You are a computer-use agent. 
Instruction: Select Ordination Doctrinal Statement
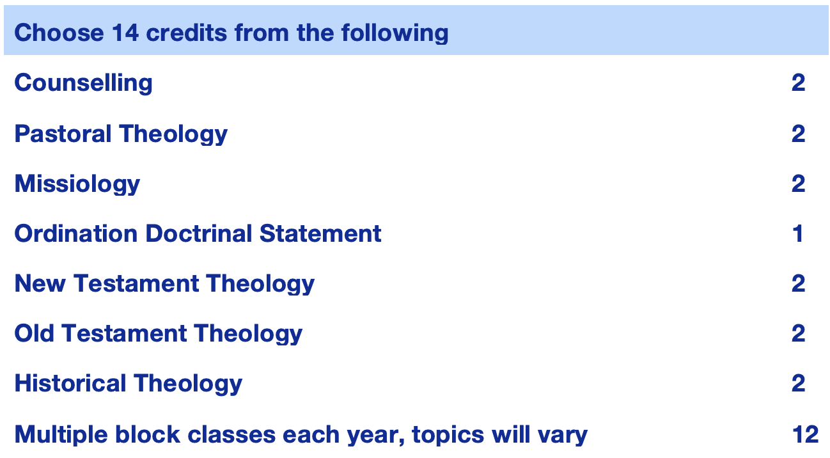click(x=198, y=233)
